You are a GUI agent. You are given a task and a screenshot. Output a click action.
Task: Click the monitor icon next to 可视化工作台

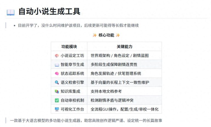pyautogui.click(x=57, y=109)
